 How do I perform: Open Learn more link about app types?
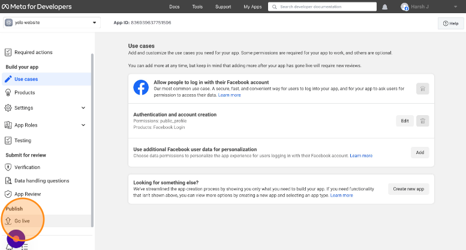click(x=341, y=195)
